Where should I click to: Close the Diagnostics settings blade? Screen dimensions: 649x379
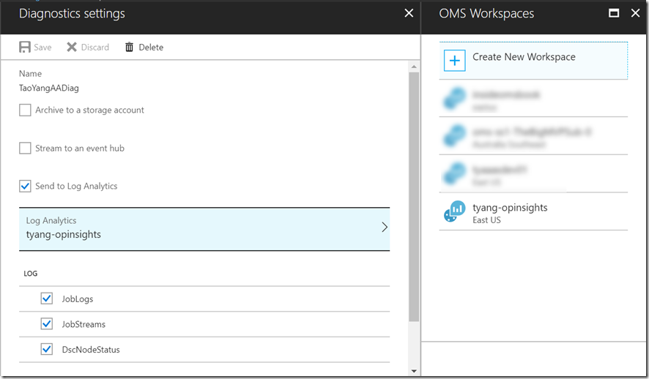(409, 13)
